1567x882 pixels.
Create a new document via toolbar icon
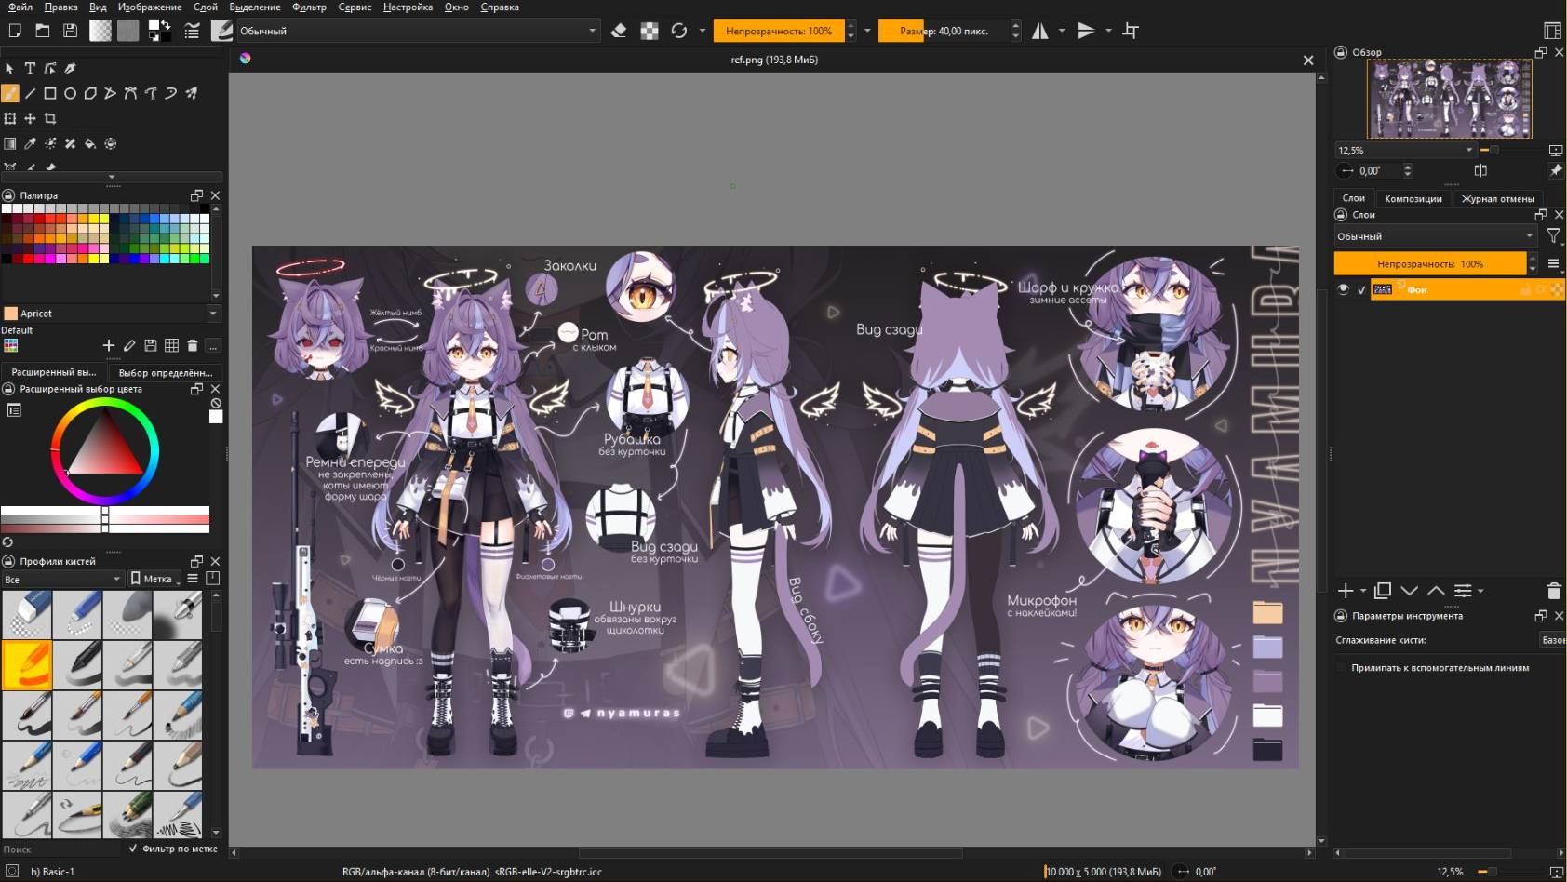click(x=15, y=31)
